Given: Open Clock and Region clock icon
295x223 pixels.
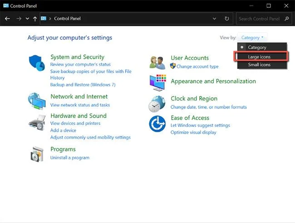Looking at the screenshot, I should pos(157,104).
